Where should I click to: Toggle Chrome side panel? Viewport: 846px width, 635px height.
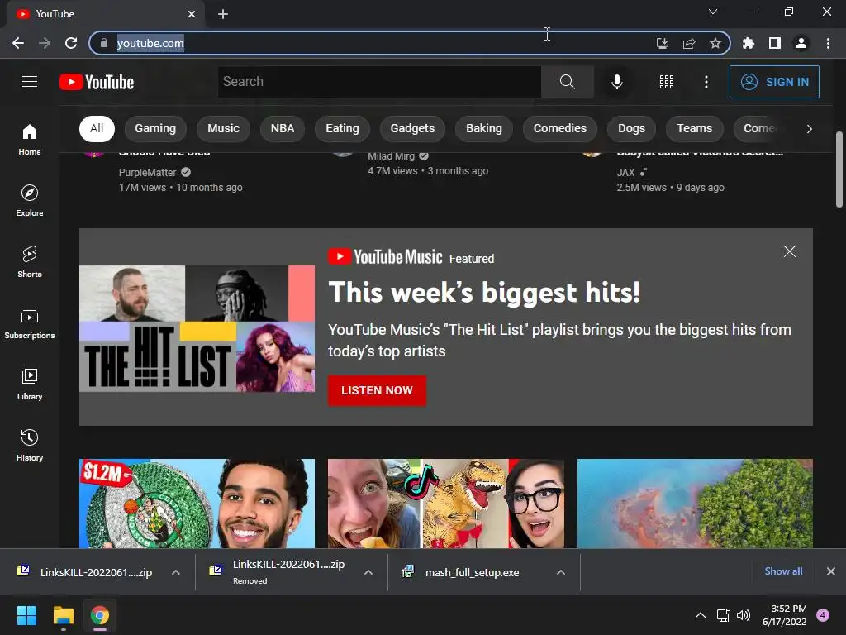[x=775, y=43]
